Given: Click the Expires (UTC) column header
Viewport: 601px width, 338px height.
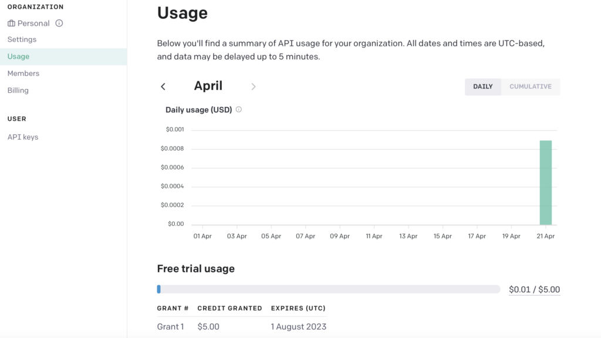Looking at the screenshot, I should point(298,308).
